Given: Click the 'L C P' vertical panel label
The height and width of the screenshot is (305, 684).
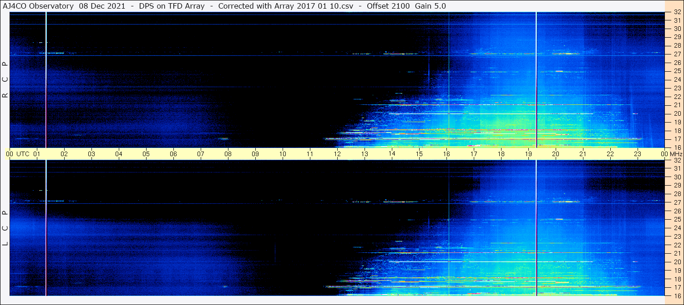Looking at the screenshot, I should (5, 228).
